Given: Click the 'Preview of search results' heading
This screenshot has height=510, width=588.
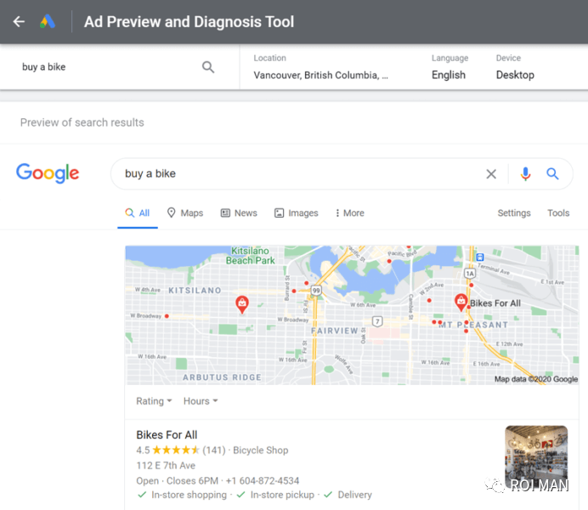Looking at the screenshot, I should point(82,122).
